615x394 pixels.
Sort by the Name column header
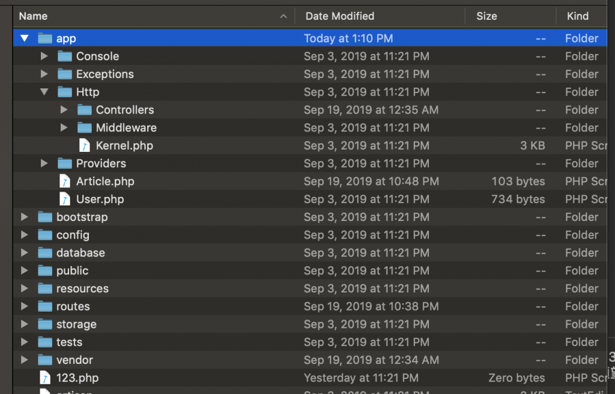tap(33, 16)
